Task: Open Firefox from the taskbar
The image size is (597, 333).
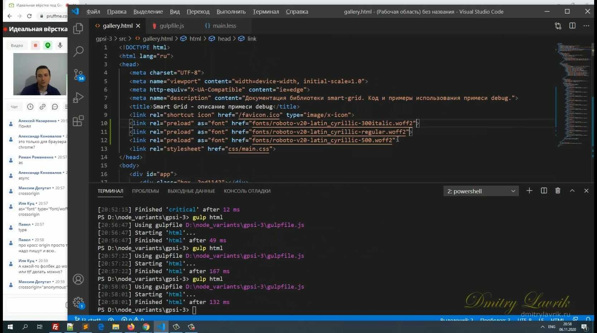Action: tap(131, 327)
